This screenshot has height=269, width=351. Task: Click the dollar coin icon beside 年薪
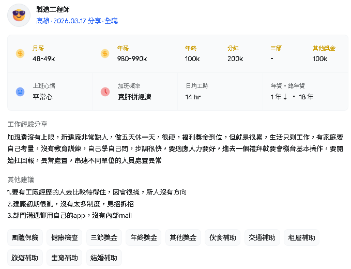point(105,53)
